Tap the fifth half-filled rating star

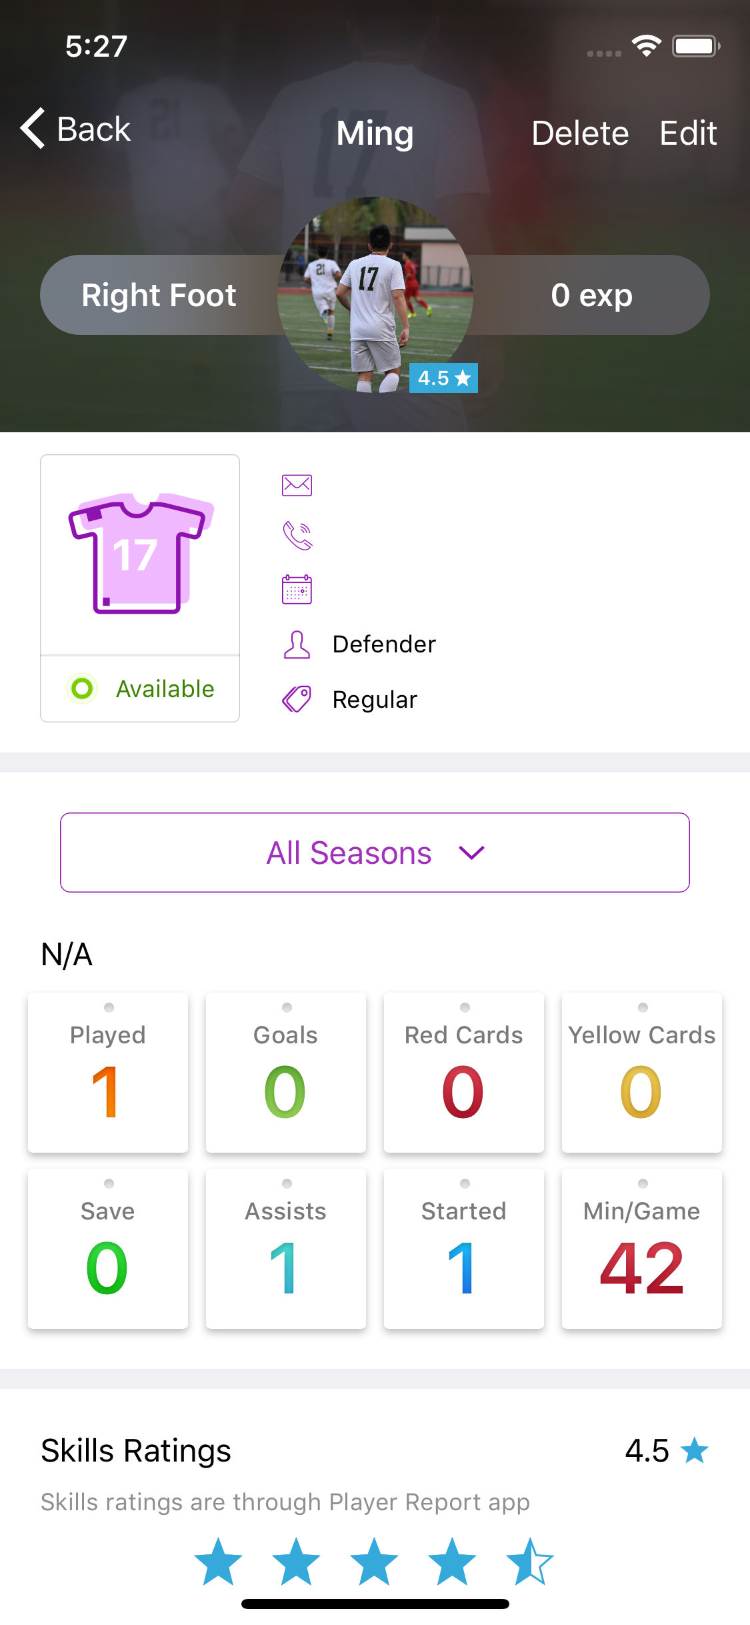(x=530, y=1561)
